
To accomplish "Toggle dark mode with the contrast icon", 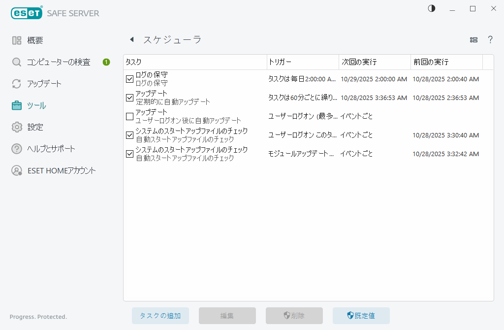I will point(431,8).
